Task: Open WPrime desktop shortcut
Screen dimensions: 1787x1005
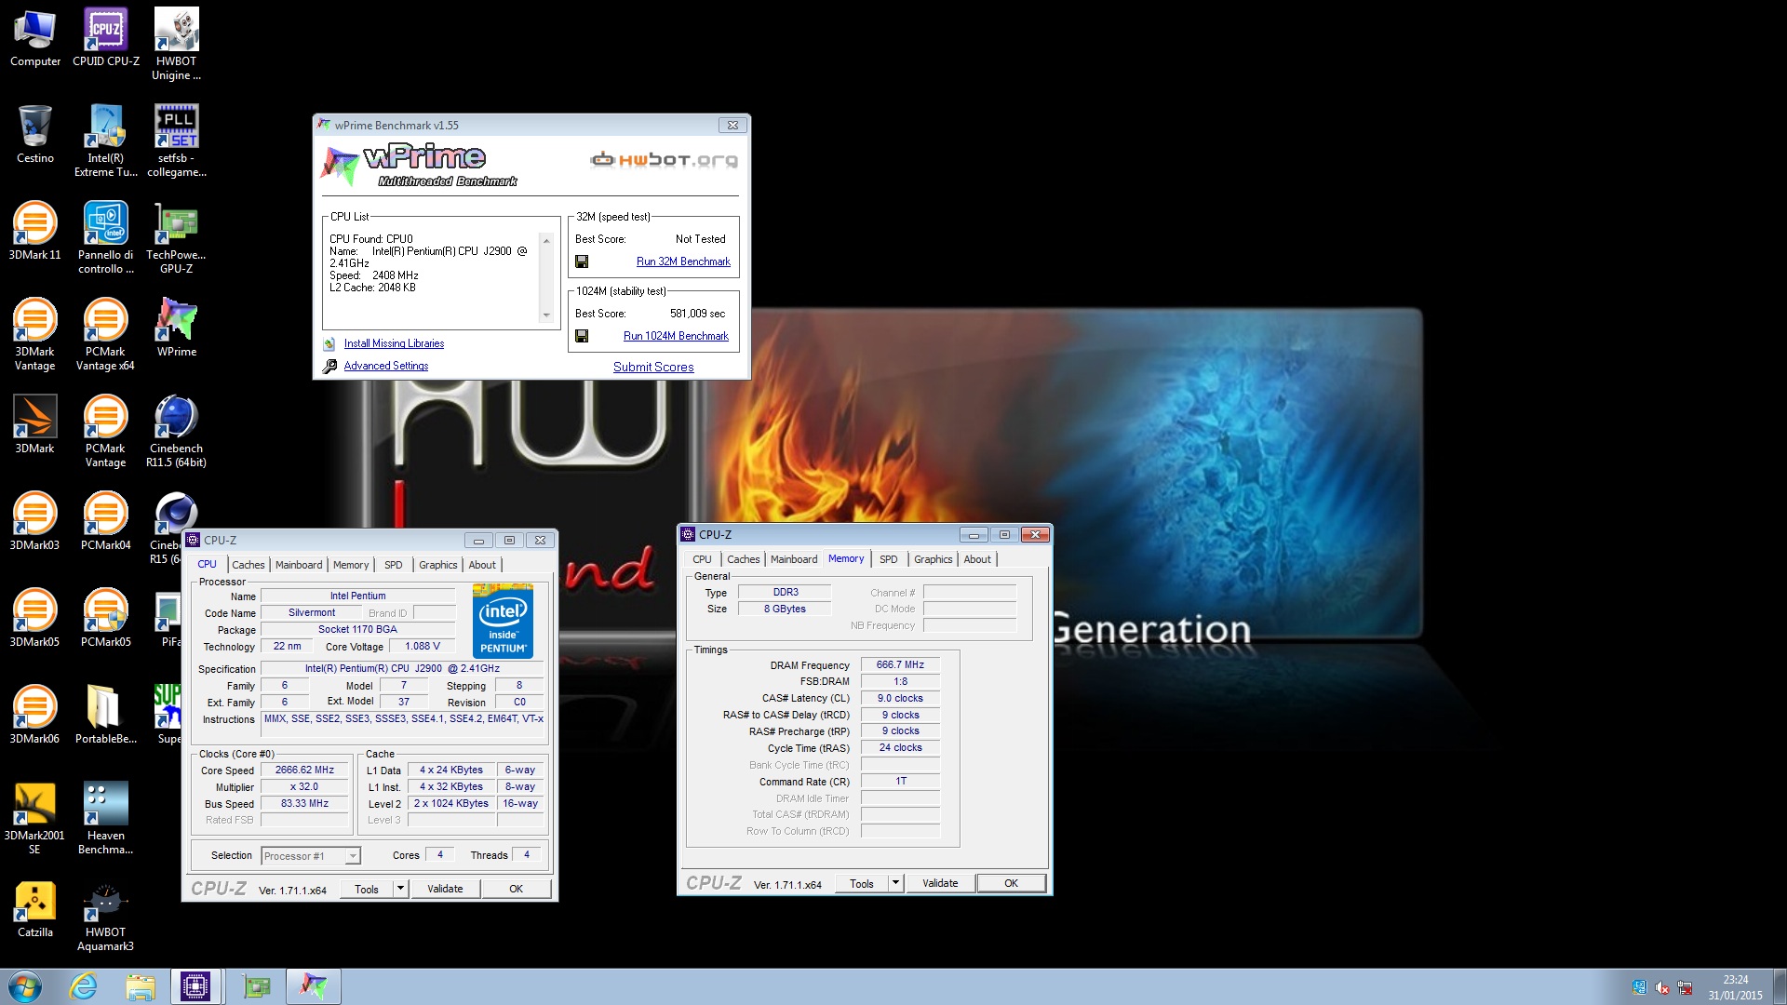Action: (177, 328)
